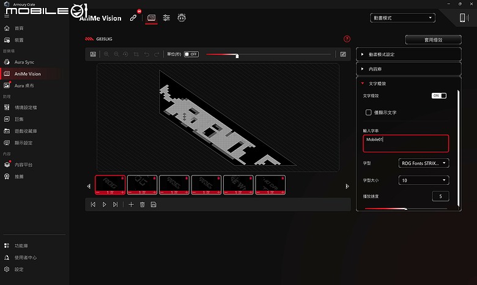Click the add frame plus icon

coord(131,205)
